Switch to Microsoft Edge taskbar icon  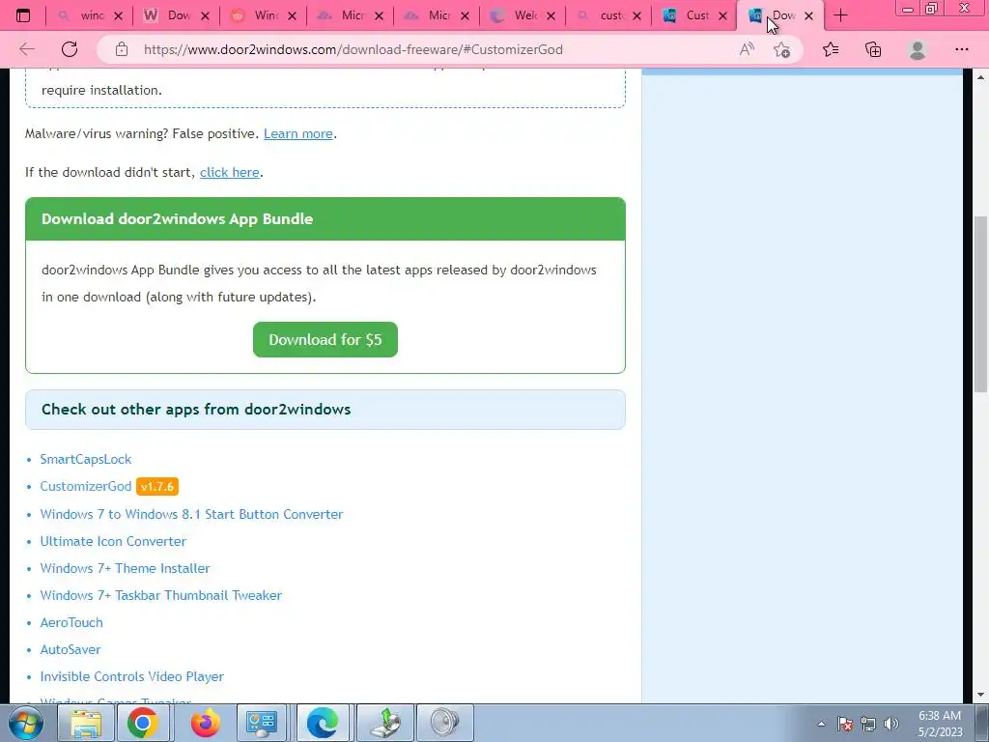click(x=323, y=723)
